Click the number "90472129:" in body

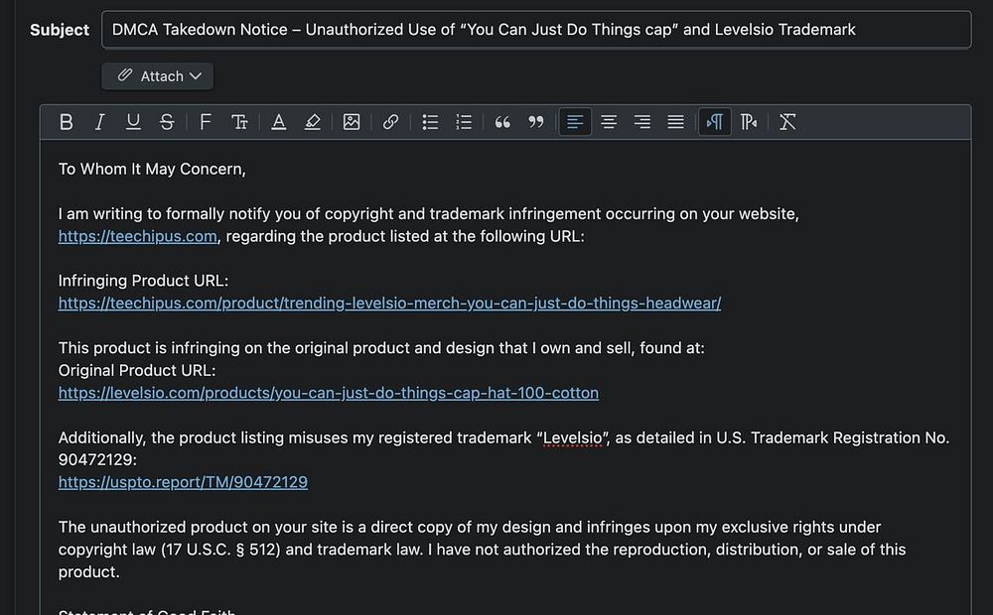pos(97,460)
